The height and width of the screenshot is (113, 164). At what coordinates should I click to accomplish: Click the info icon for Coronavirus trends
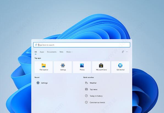pos(86,102)
